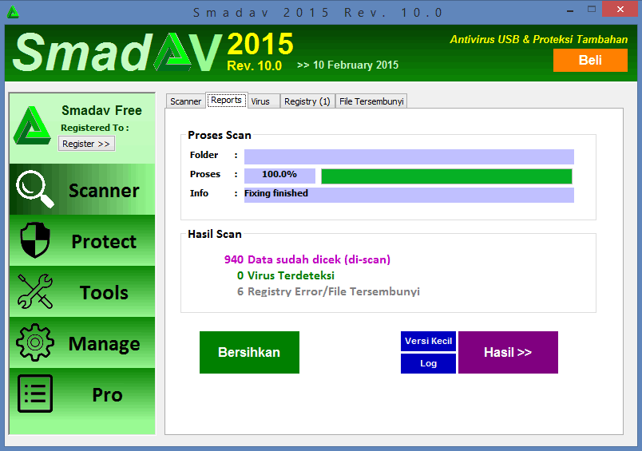This screenshot has height=451, width=642.
Task: Click the list Pro icon
Action: click(35, 394)
